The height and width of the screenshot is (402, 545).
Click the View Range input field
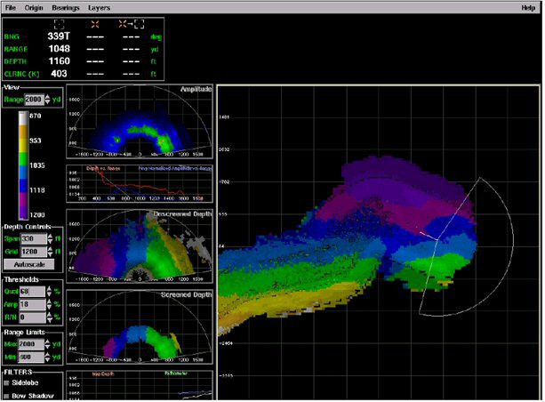34,100
